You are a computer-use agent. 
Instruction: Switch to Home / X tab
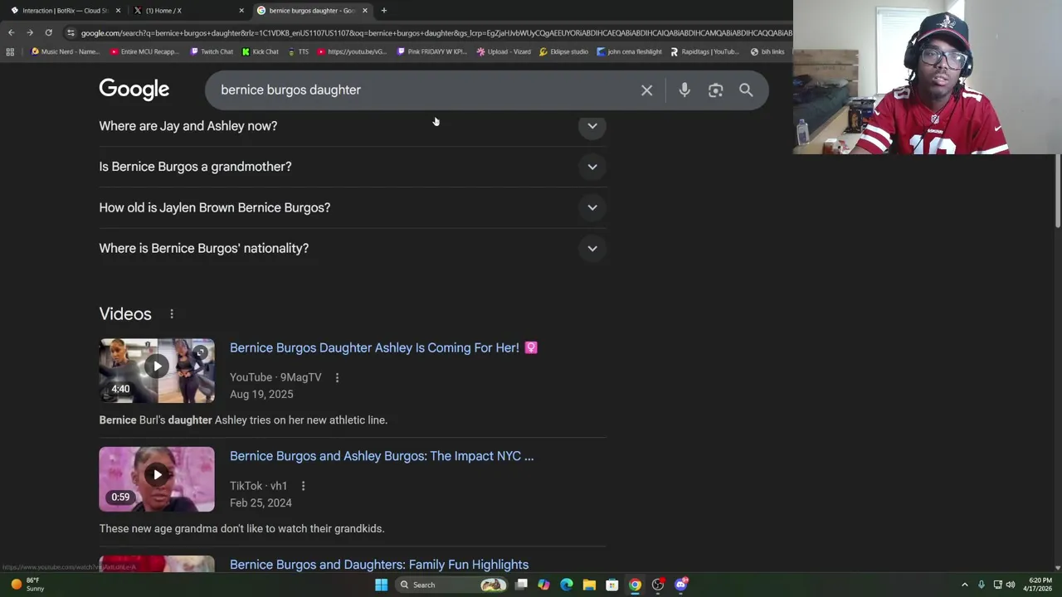(188, 10)
